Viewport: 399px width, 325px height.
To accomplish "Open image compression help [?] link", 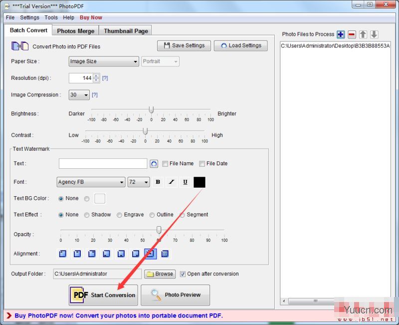I will click(x=95, y=95).
